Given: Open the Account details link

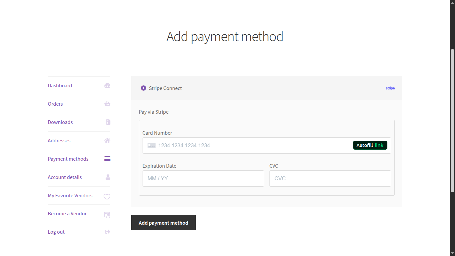Looking at the screenshot, I should pos(65,177).
